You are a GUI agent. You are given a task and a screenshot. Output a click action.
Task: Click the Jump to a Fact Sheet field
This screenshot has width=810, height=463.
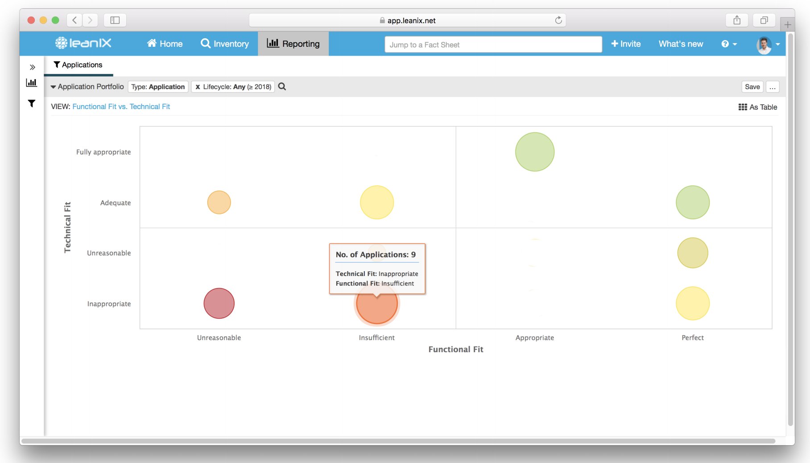[493, 44]
